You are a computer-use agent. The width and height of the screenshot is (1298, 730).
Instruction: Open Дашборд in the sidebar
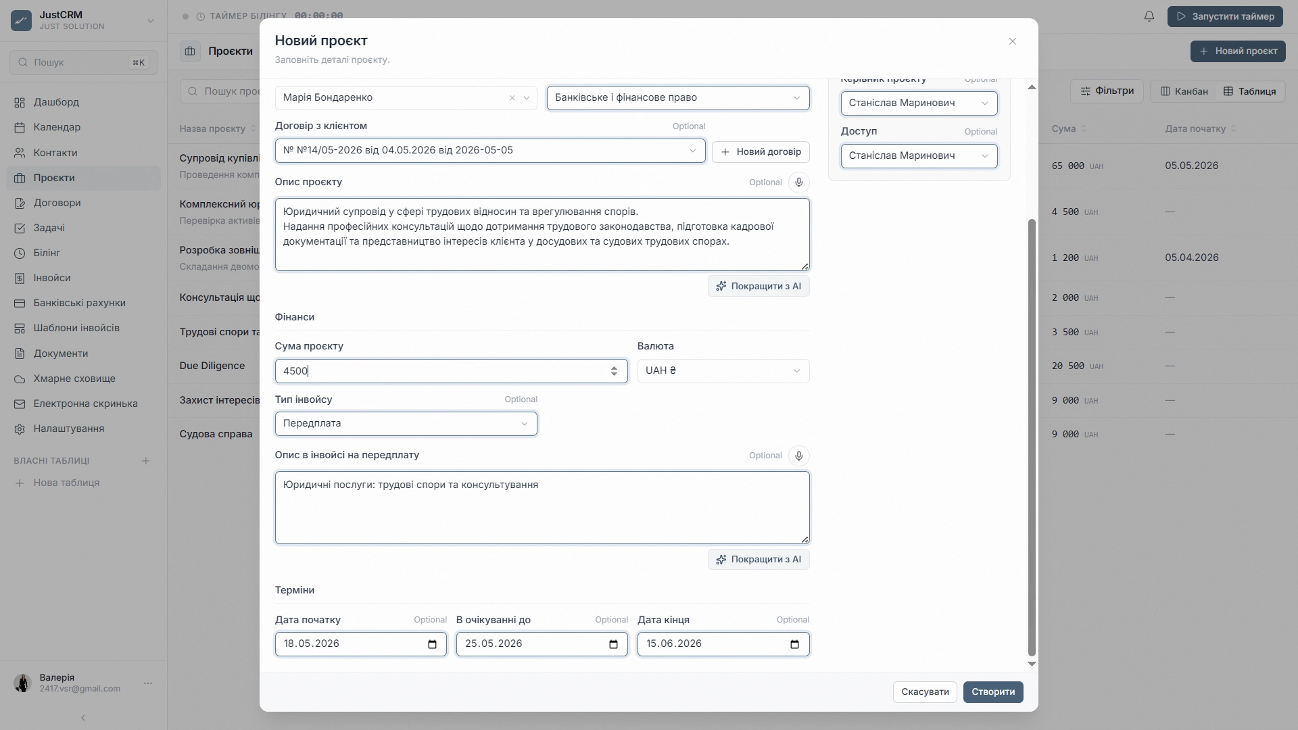click(83, 102)
